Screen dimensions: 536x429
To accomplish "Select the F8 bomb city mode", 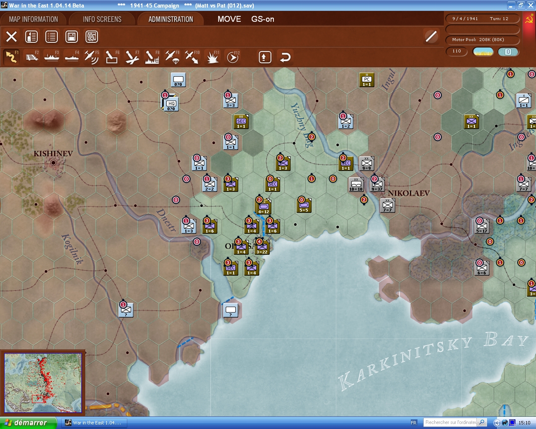I will [x=152, y=57].
